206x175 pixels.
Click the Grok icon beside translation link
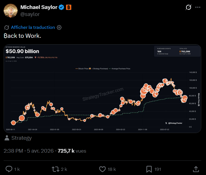point(7,27)
